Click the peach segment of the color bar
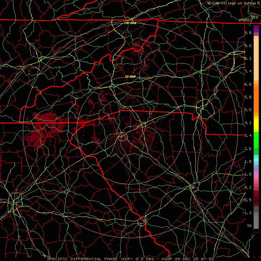Screen dimensions: 261x261 click(x=256, y=58)
